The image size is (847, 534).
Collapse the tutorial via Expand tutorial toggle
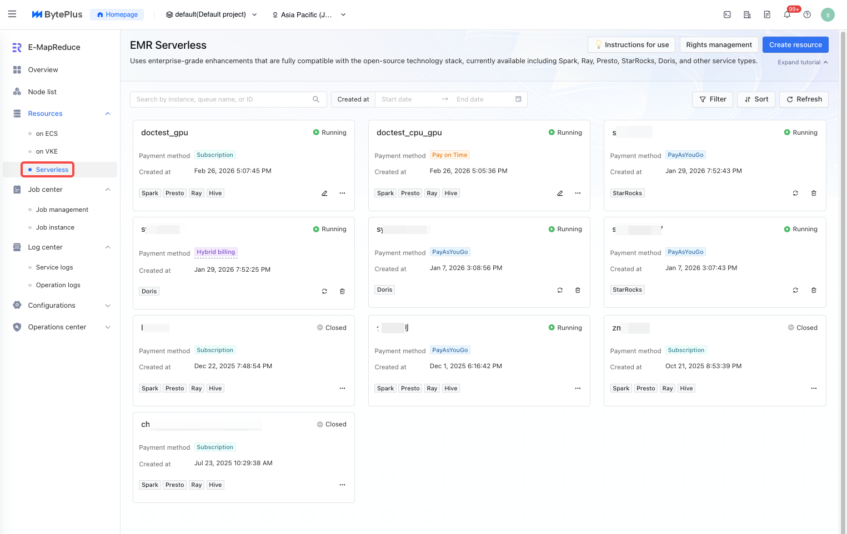pos(803,62)
